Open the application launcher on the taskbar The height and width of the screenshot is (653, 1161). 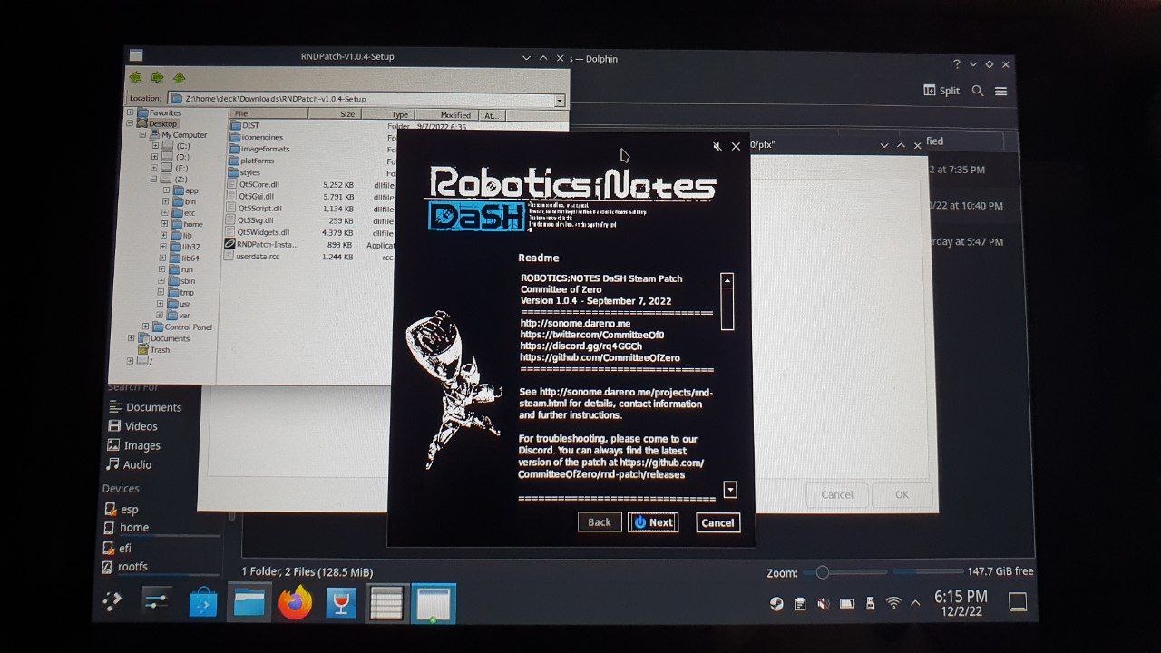click(x=112, y=601)
